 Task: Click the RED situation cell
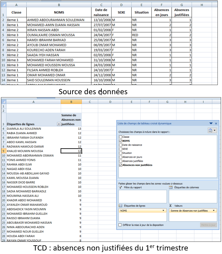(142, 35)
